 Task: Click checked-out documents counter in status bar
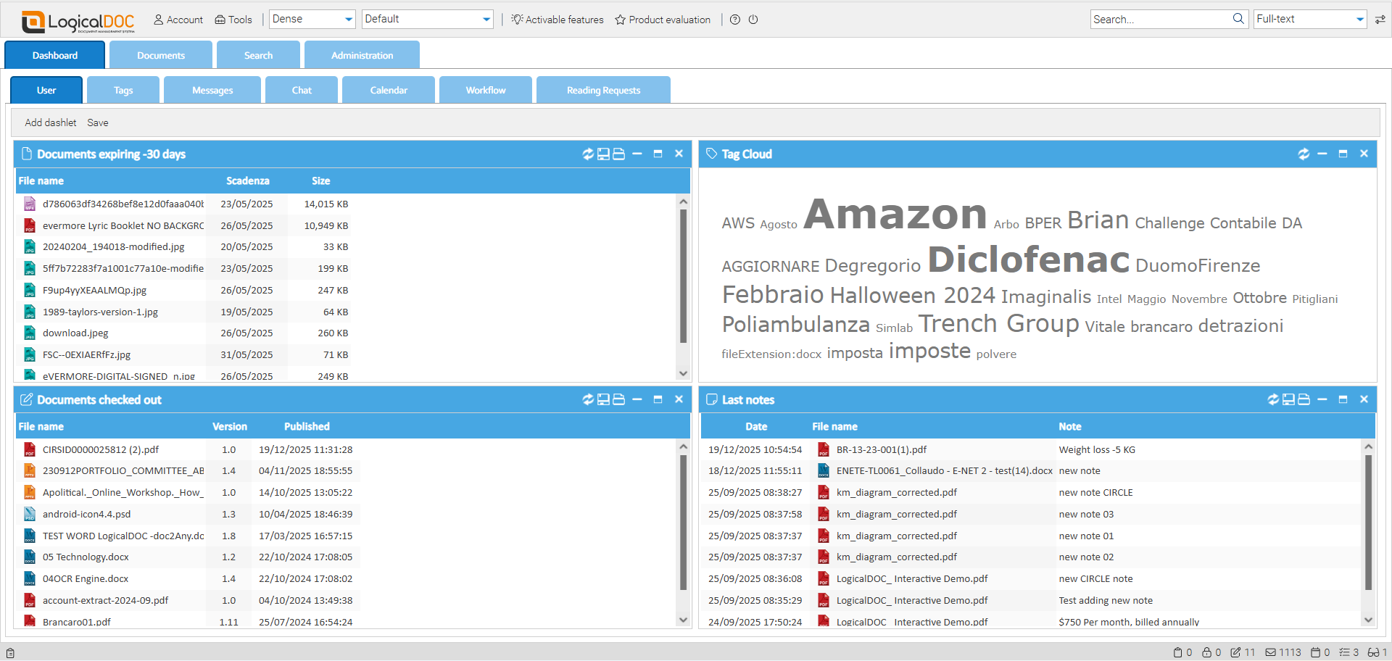(1236, 652)
